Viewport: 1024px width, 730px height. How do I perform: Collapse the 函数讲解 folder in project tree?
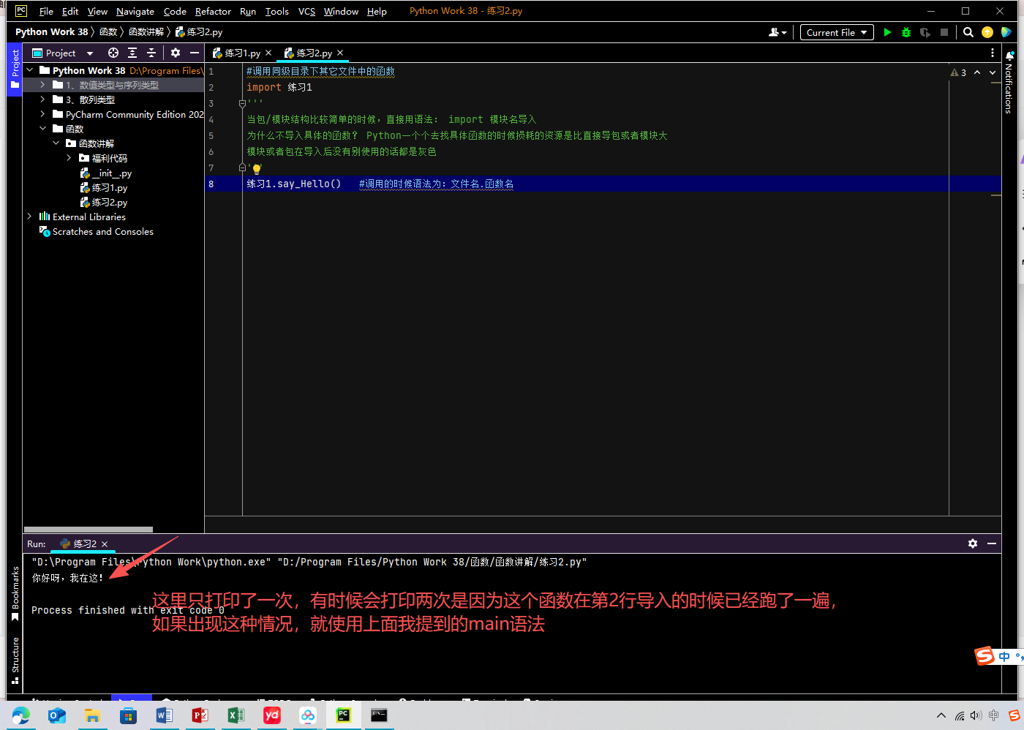(x=56, y=143)
